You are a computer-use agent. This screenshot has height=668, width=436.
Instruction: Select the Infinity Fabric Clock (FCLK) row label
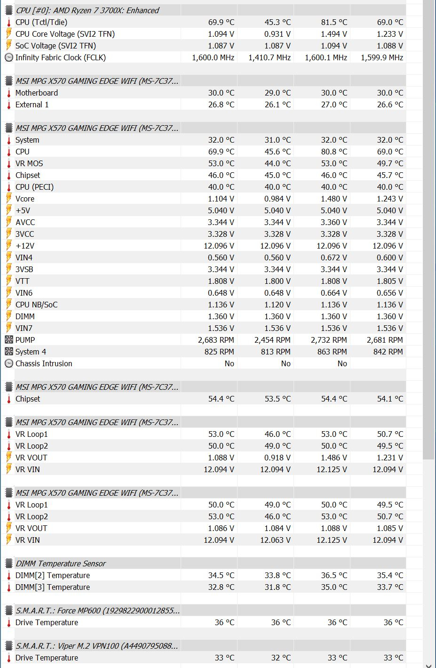(x=61, y=57)
